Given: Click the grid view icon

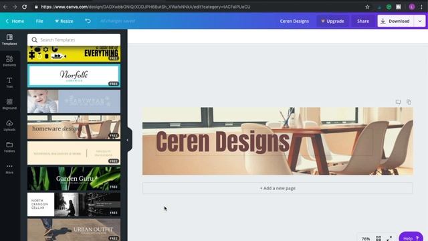Looking at the screenshot, I should click(379, 238).
